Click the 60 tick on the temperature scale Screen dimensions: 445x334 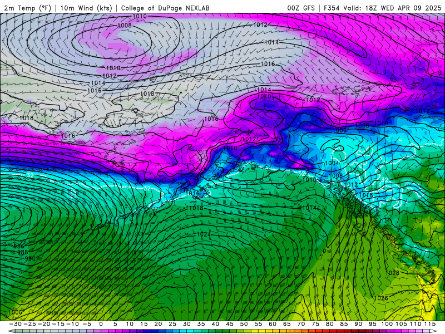click(273, 324)
